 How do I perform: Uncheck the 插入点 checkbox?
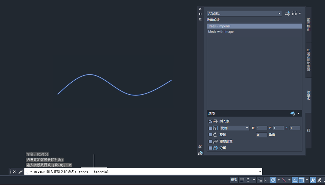(x=210, y=121)
